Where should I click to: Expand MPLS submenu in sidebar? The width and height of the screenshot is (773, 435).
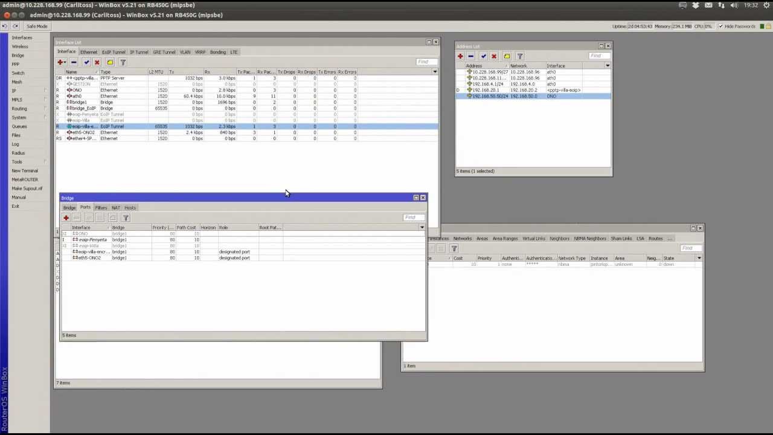[16, 100]
